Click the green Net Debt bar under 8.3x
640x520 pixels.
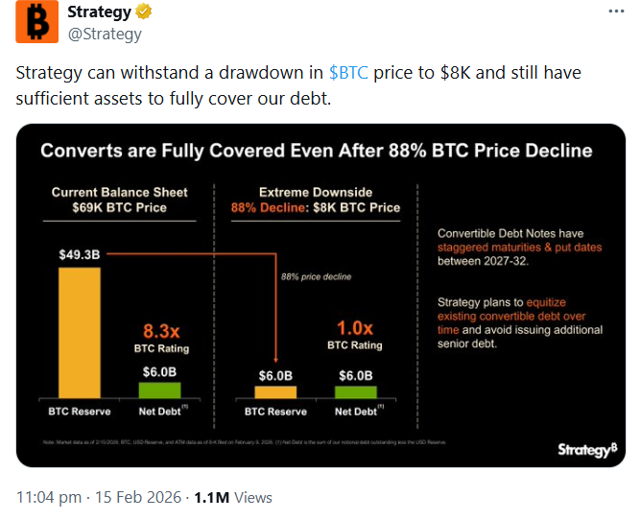pyautogui.click(x=159, y=390)
